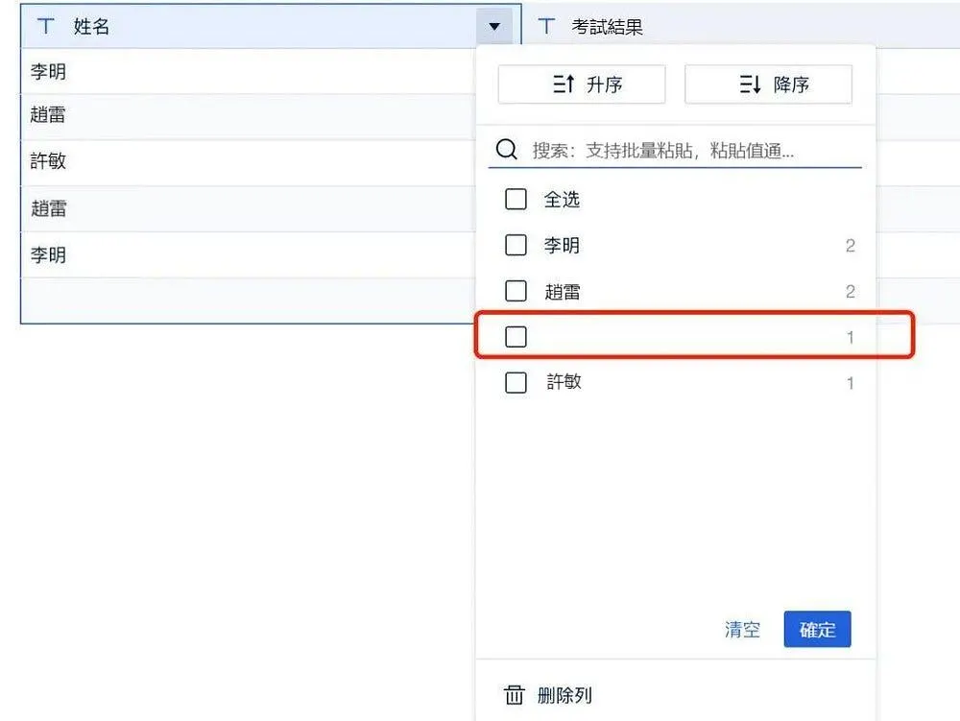
Task: Click the second row cell 趙雷
Action: click(248, 117)
